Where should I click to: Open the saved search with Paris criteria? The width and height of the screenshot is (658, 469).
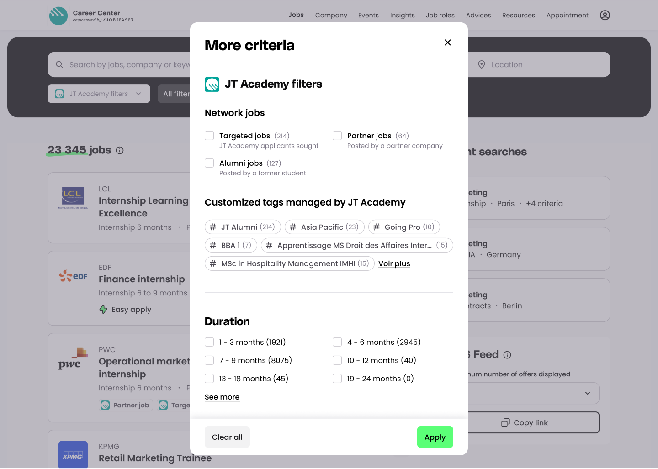(x=538, y=198)
